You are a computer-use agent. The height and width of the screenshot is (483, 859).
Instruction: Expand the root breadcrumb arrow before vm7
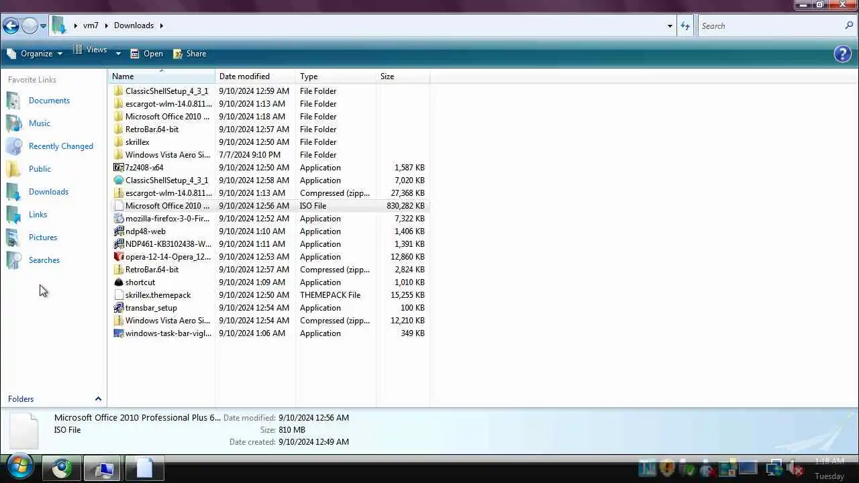[75, 25]
